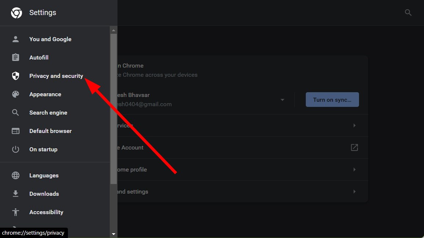Click the sidebar scrollbar down arrow
The height and width of the screenshot is (238, 424).
(x=113, y=234)
